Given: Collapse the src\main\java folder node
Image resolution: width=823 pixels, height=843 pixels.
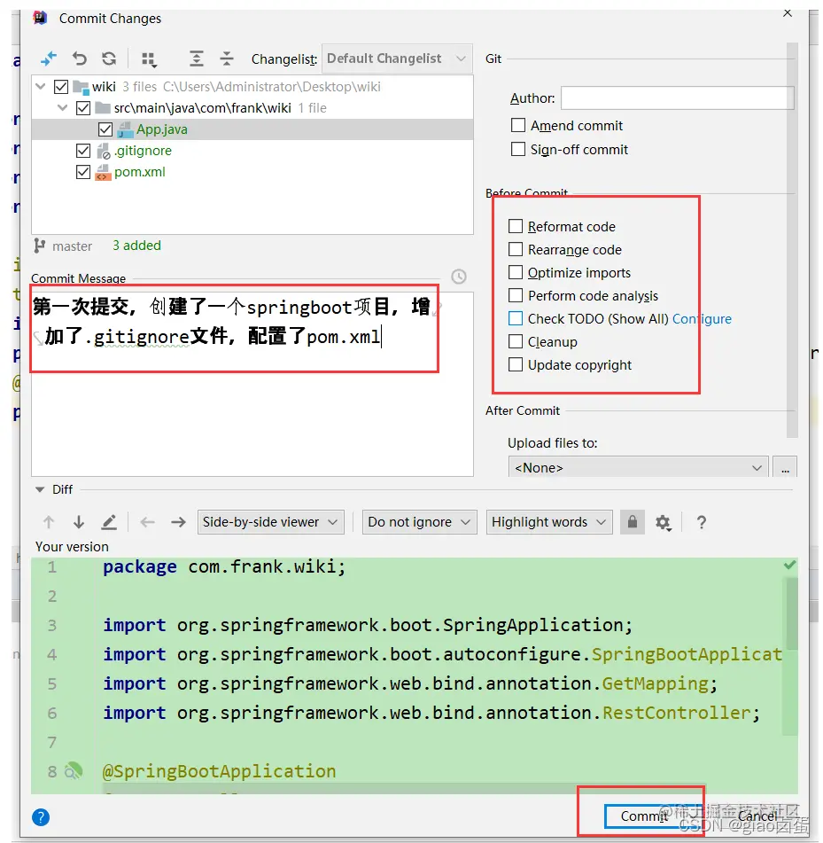Looking at the screenshot, I should tap(63, 107).
